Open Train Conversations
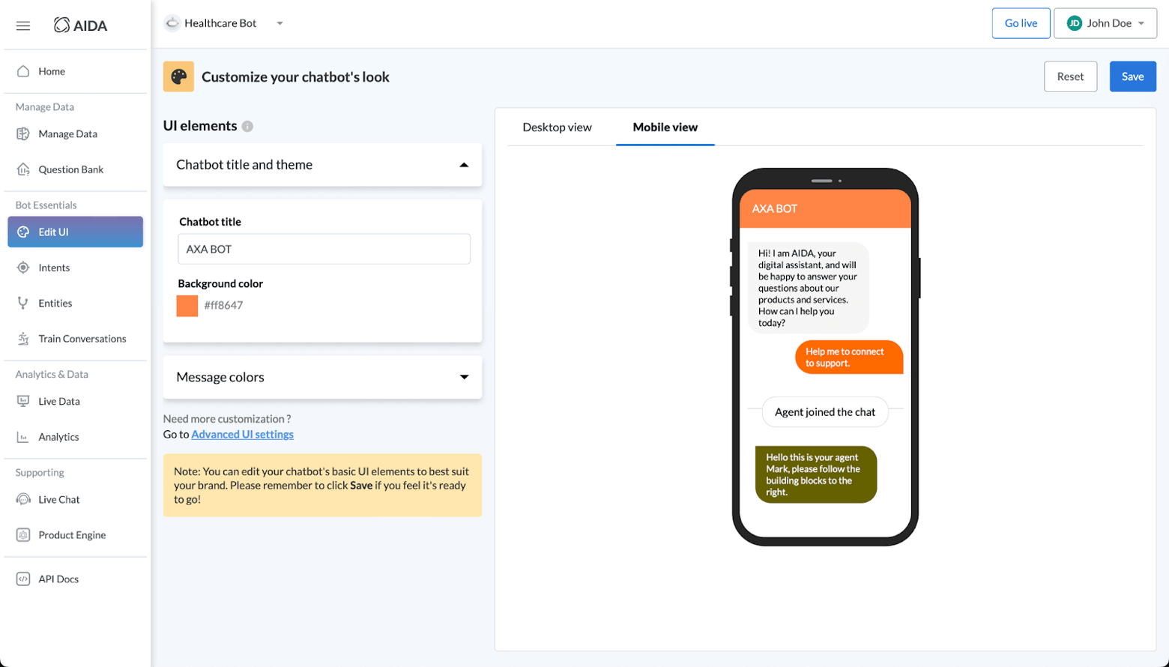This screenshot has width=1169, height=667. (x=23, y=338)
